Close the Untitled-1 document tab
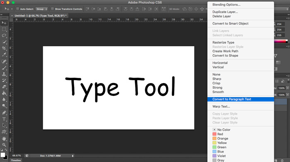The width and height of the screenshot is (290, 162). click(12, 16)
